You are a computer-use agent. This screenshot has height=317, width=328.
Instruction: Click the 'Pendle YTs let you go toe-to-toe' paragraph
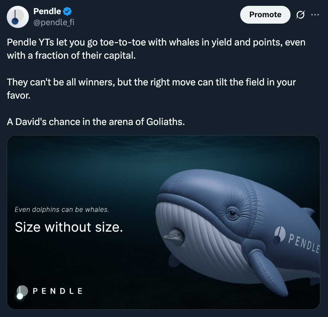point(156,49)
